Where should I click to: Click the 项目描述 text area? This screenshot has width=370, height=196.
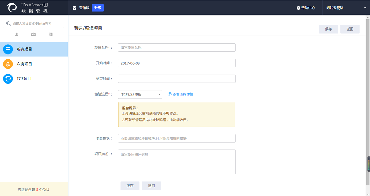177,162
